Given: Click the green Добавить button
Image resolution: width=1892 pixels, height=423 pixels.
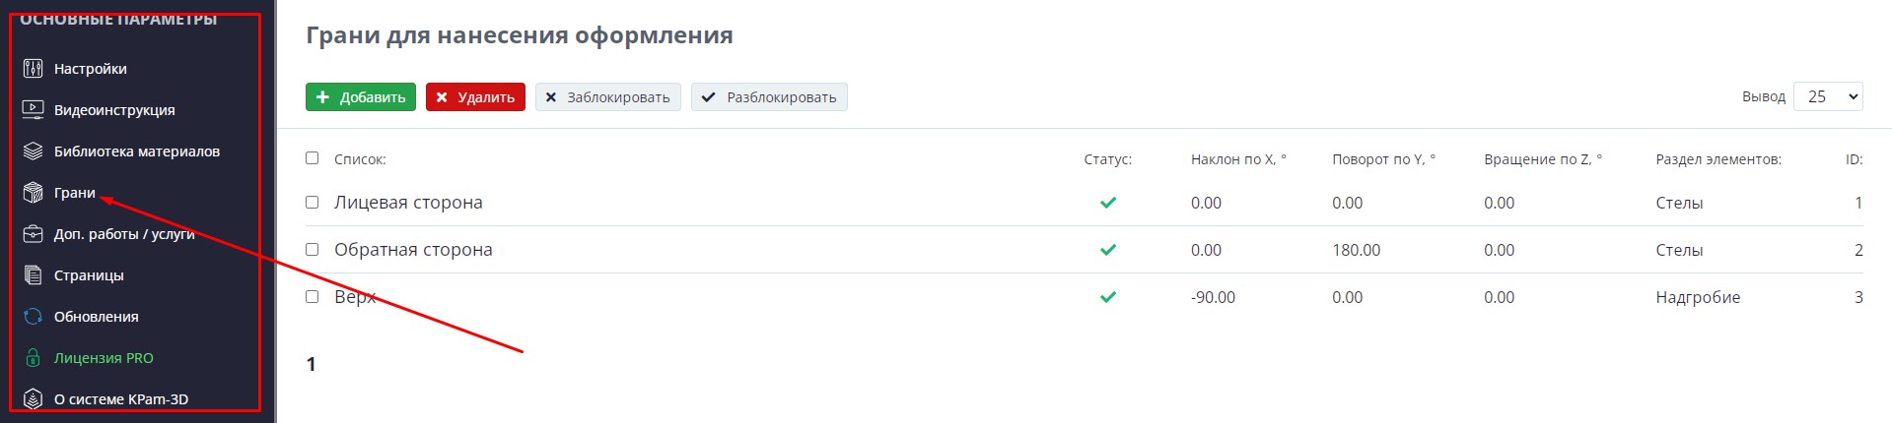Looking at the screenshot, I should coord(361,97).
